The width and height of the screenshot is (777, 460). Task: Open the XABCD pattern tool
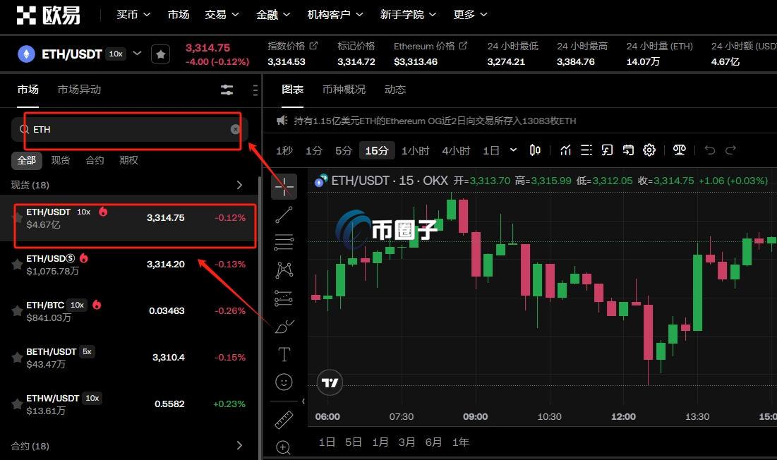(x=284, y=270)
